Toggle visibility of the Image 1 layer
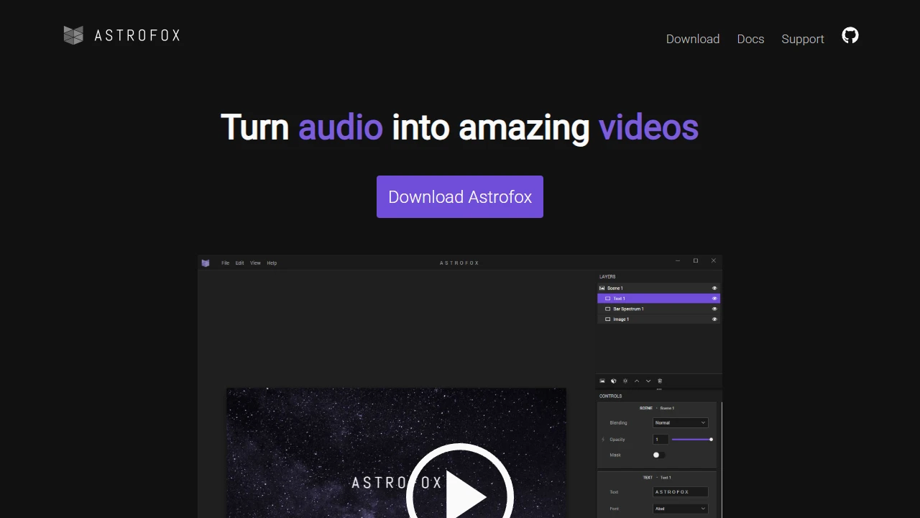The image size is (920, 518). point(714,319)
